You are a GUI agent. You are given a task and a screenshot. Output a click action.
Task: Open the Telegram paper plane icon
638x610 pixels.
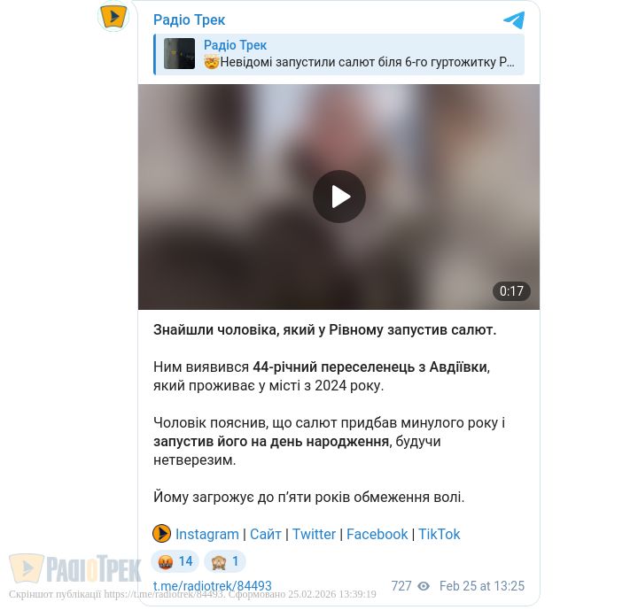(514, 20)
